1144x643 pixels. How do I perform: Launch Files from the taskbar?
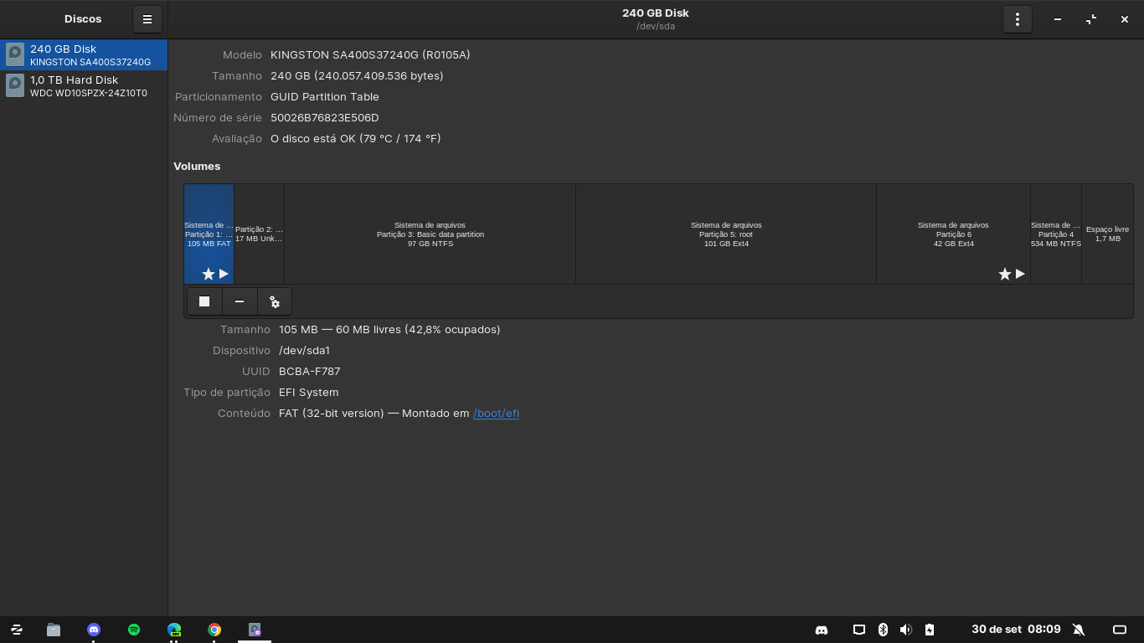coord(54,630)
